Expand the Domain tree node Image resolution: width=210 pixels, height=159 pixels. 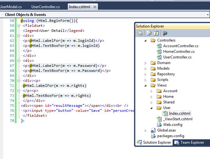click(145, 63)
